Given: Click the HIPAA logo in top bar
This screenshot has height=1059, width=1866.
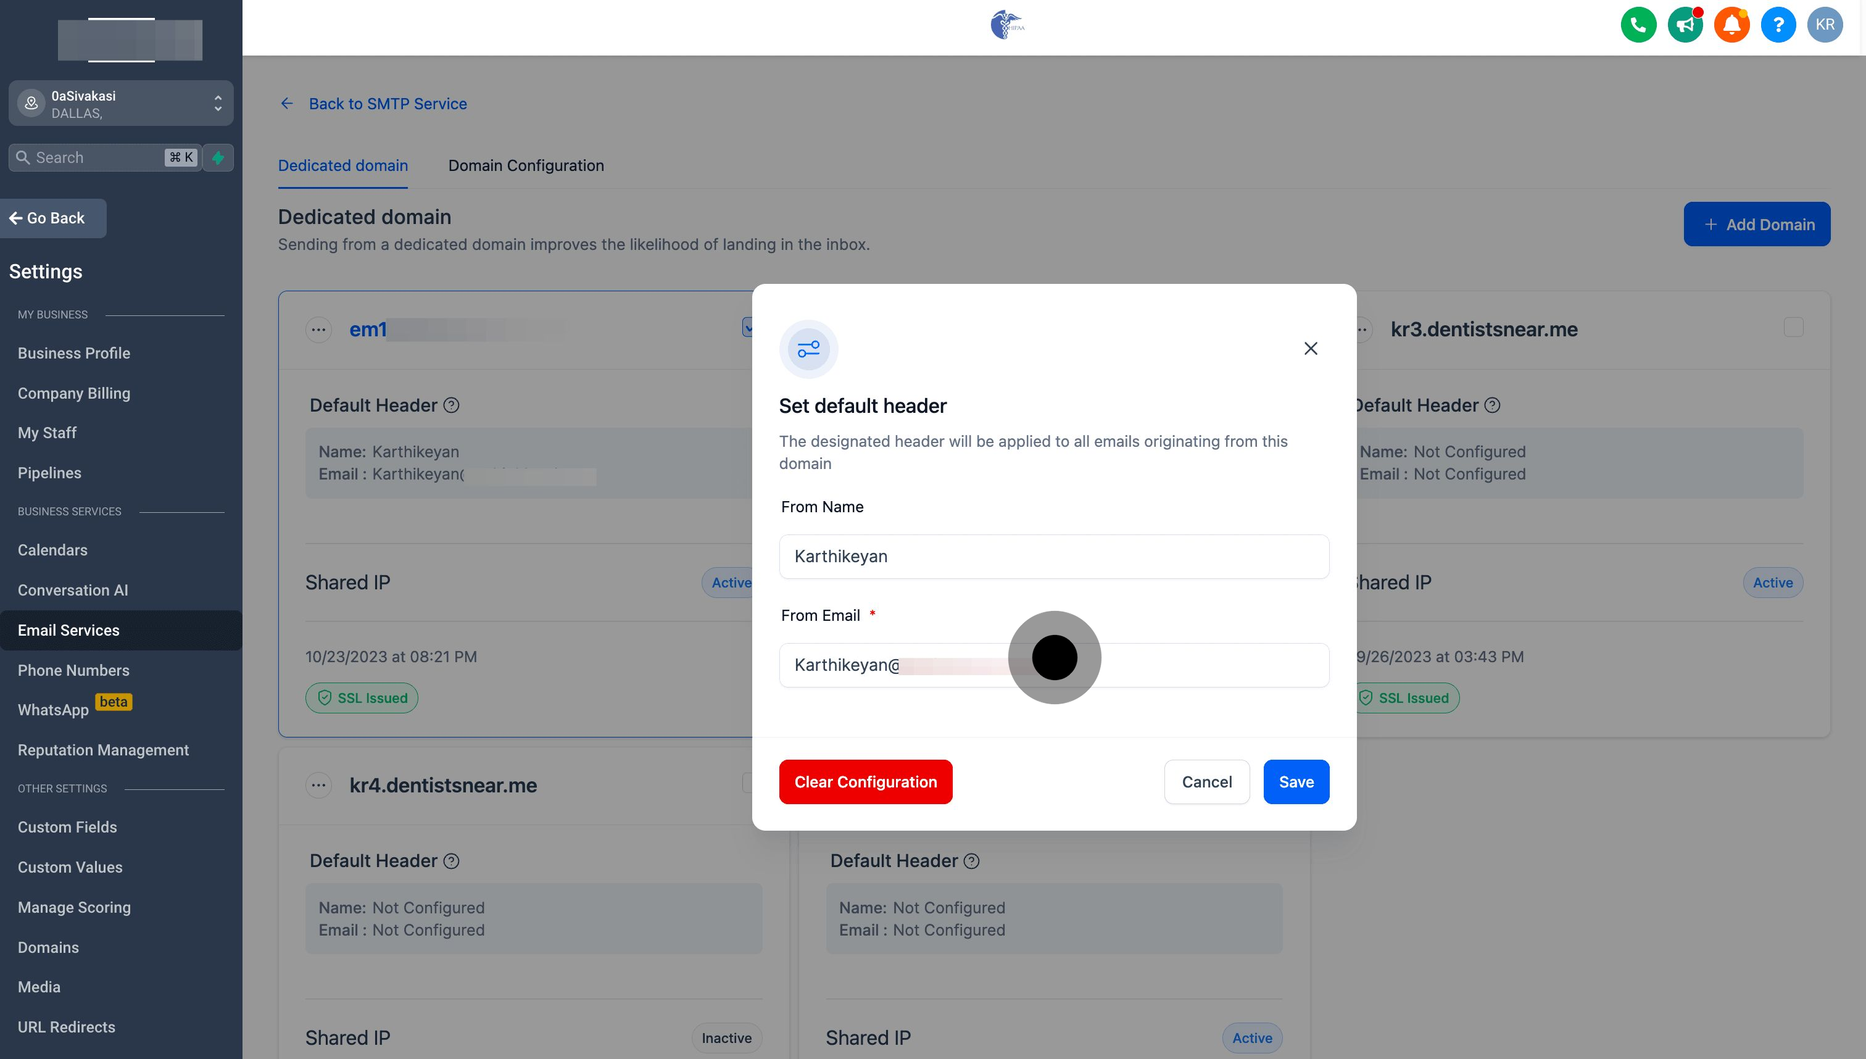Looking at the screenshot, I should pos(1007,25).
